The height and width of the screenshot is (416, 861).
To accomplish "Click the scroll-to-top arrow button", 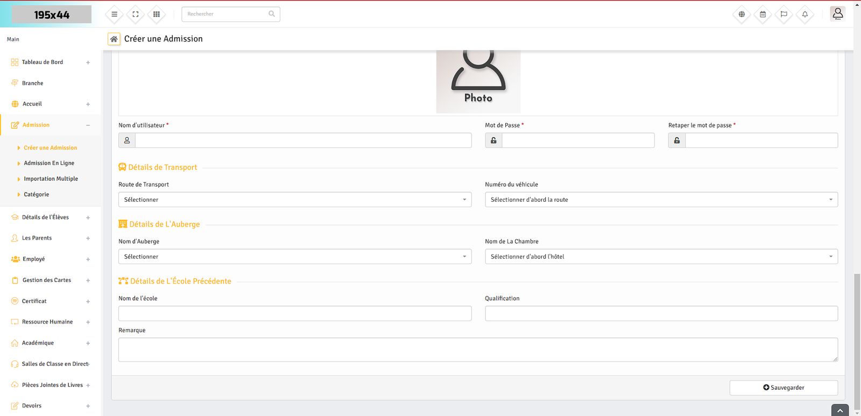I will coord(839,411).
